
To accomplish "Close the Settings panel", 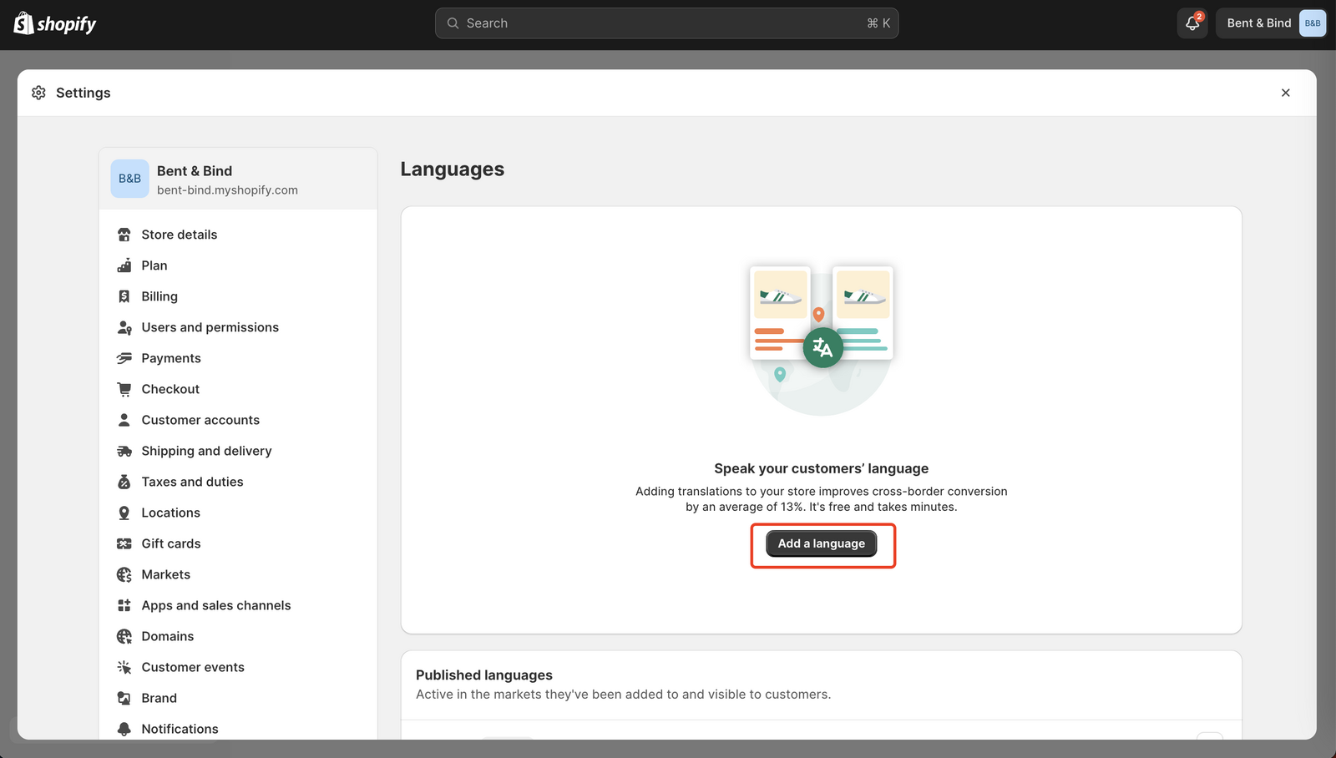I will pos(1286,93).
